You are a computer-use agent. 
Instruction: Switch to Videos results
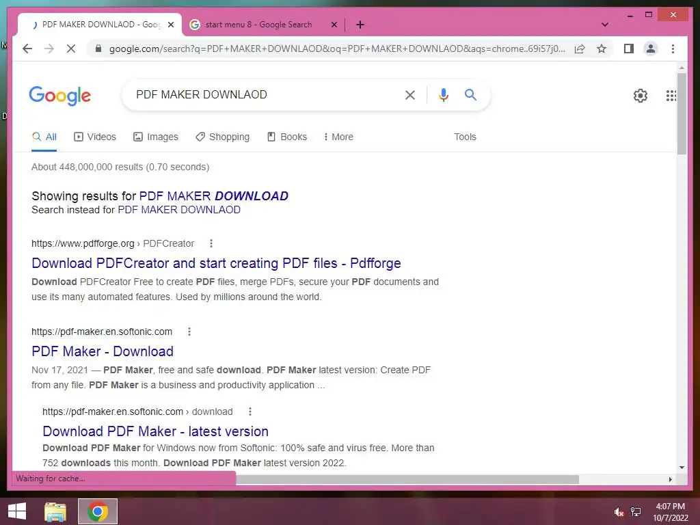(94, 137)
